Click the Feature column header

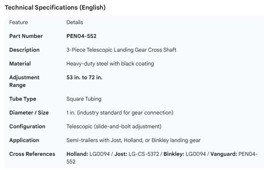pos(18,22)
